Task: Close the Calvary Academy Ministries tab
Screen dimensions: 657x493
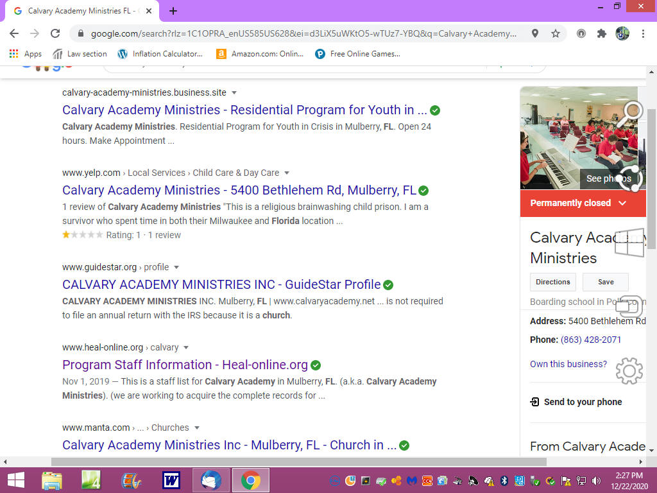Action: (149, 12)
